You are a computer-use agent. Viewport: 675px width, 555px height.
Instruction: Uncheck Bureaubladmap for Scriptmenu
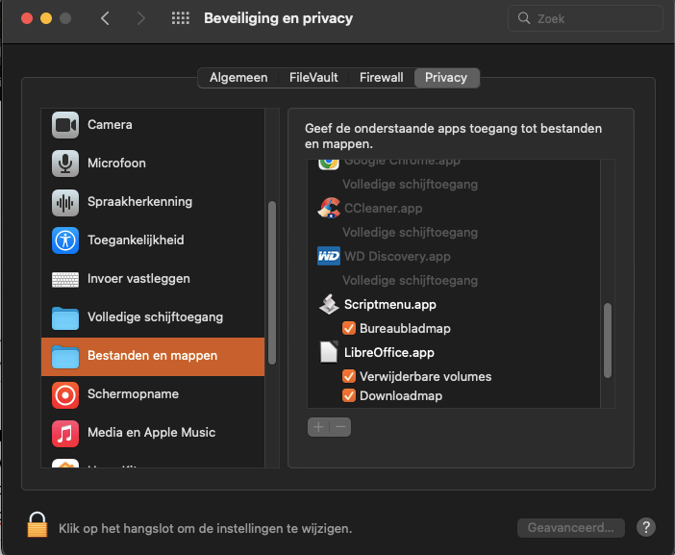(x=349, y=328)
